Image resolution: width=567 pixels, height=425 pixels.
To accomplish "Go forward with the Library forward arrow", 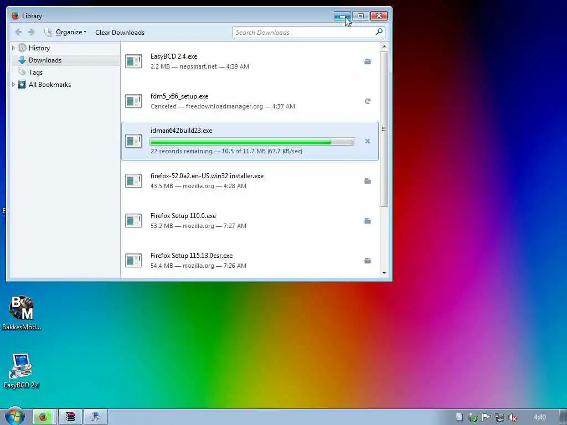I will click(x=32, y=32).
